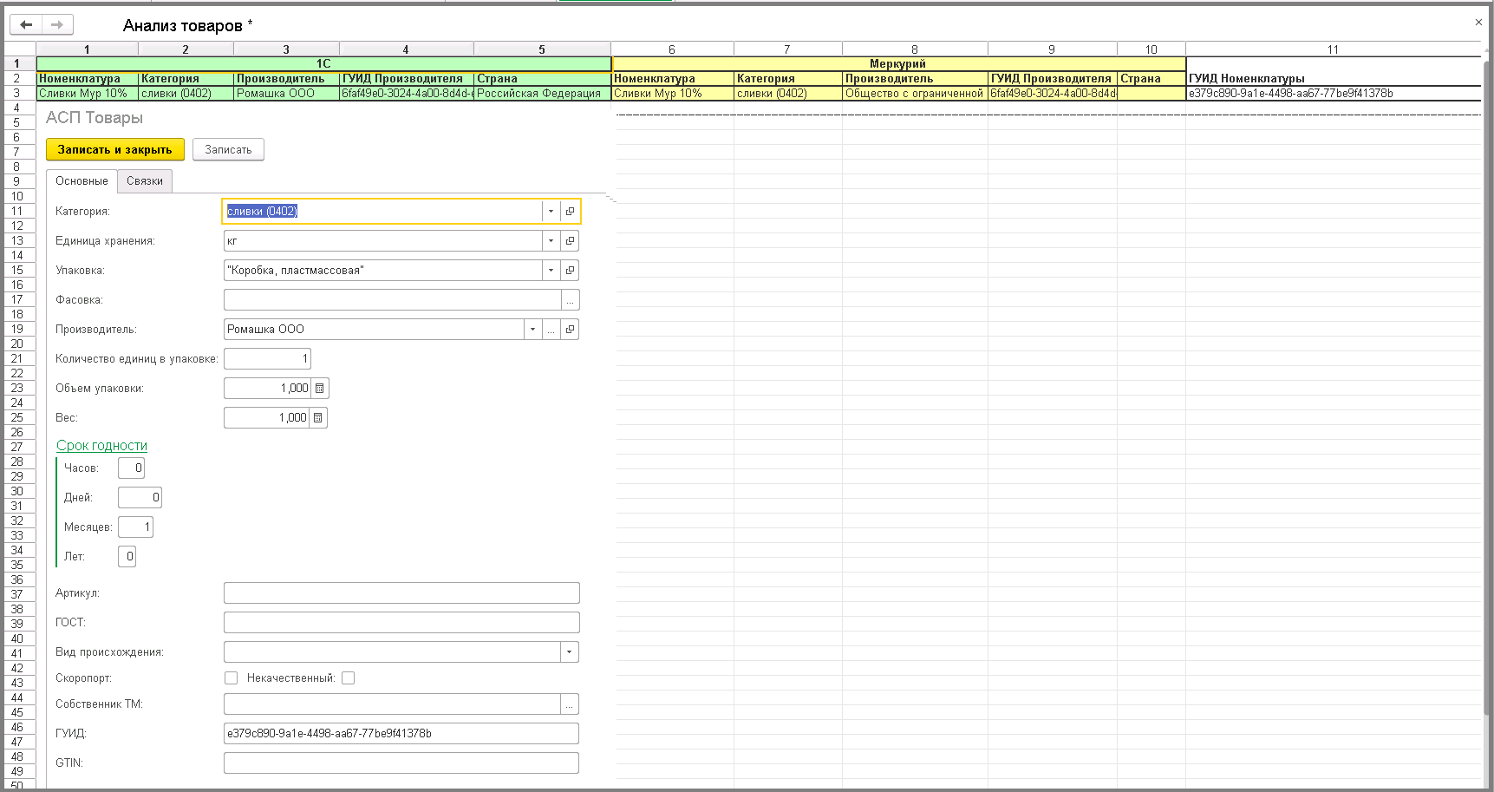Open calculator for Вес field
Viewport: 1494px width, 792px height.
point(318,417)
